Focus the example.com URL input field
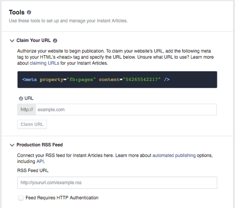Image resolution: width=235 pixels, height=208 pixels. click(x=126, y=110)
